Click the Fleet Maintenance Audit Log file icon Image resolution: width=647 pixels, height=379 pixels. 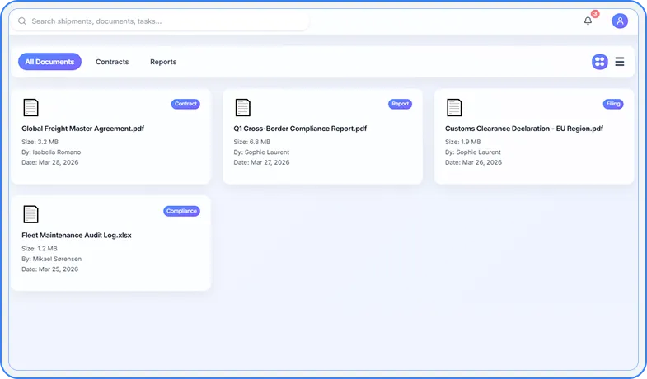coord(30,214)
